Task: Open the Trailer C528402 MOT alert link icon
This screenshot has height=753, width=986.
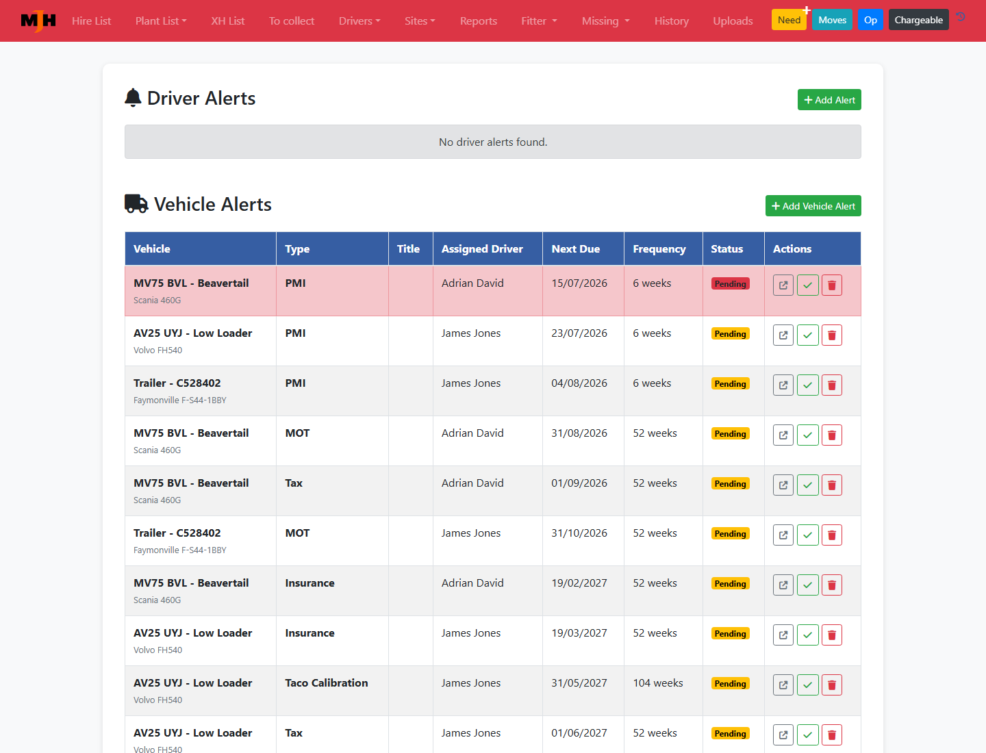Action: 783,535
